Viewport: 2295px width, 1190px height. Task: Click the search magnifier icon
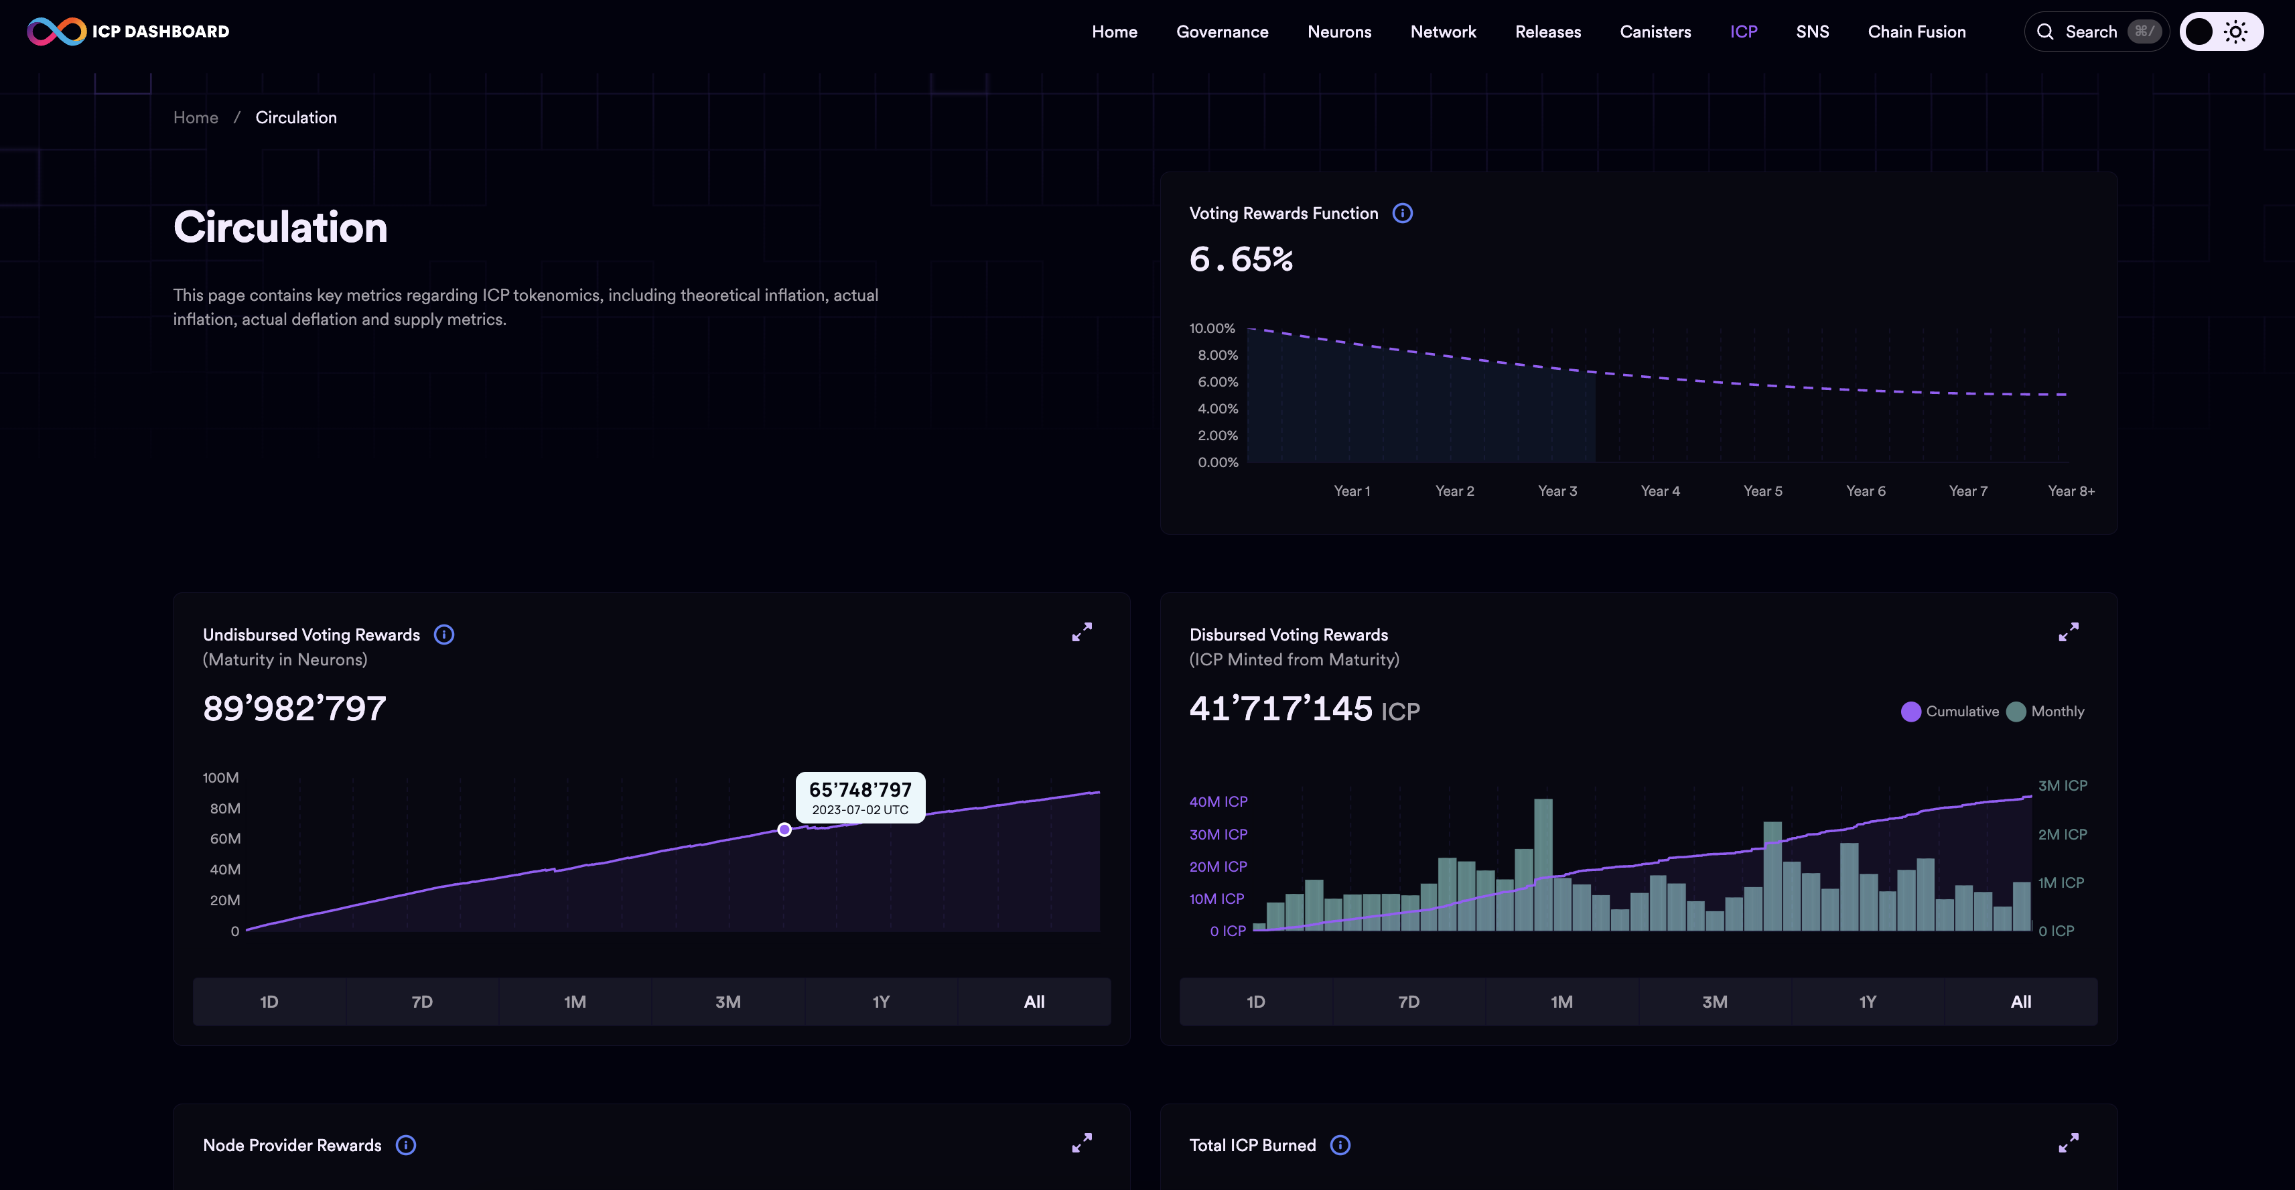coord(2046,32)
